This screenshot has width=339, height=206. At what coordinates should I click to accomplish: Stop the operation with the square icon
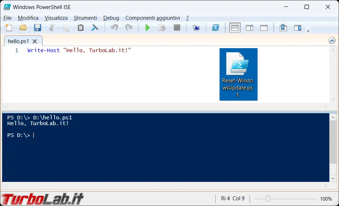pyautogui.click(x=177, y=28)
